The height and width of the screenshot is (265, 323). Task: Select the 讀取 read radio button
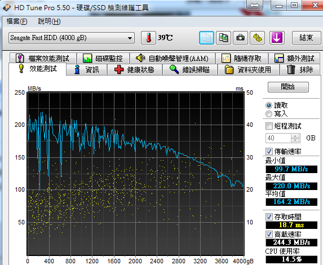coord(269,105)
